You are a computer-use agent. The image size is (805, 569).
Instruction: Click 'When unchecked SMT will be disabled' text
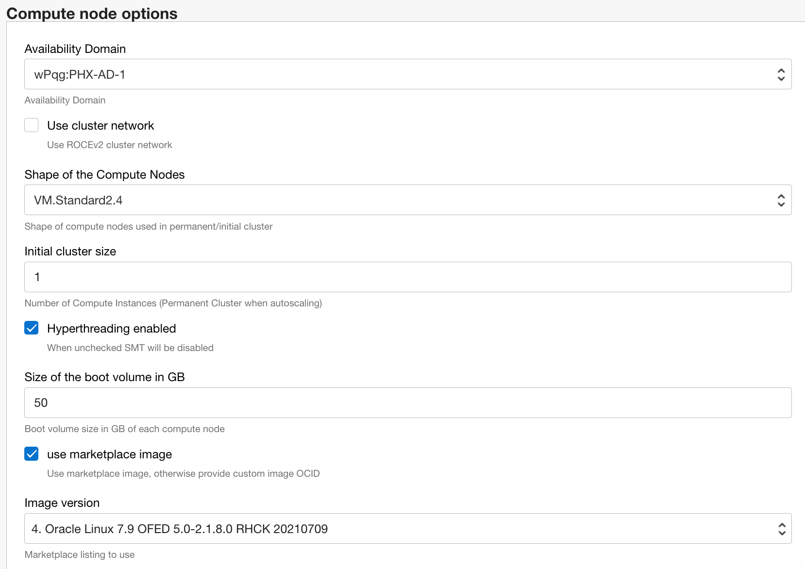(130, 348)
